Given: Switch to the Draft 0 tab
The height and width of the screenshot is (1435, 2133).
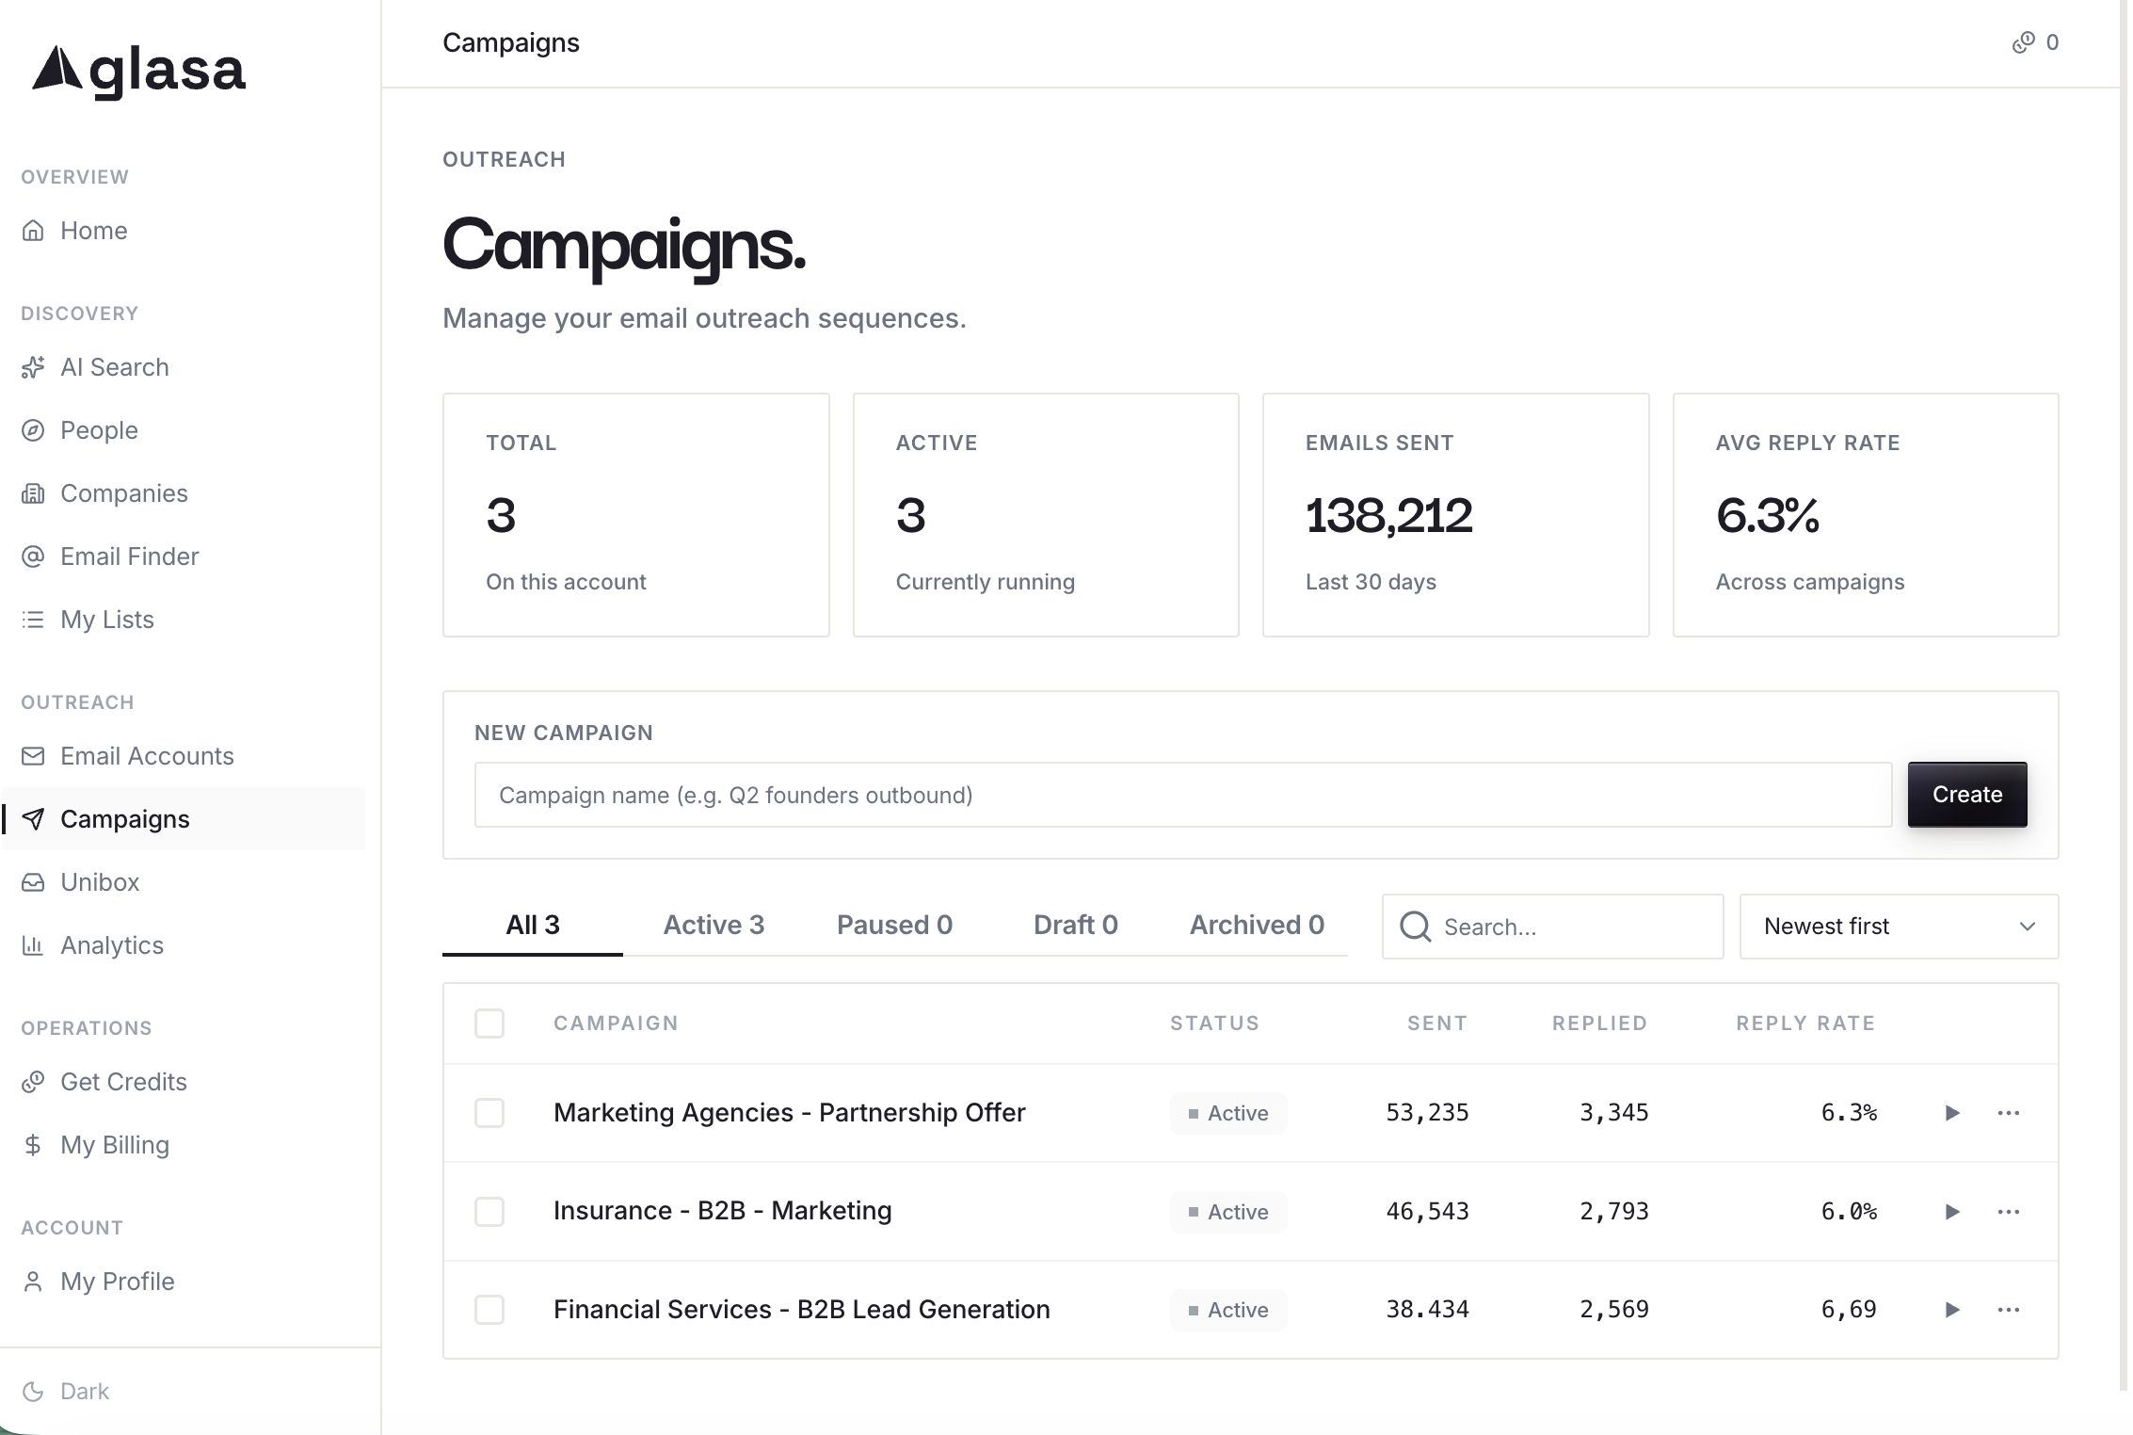Looking at the screenshot, I should (x=1075, y=926).
